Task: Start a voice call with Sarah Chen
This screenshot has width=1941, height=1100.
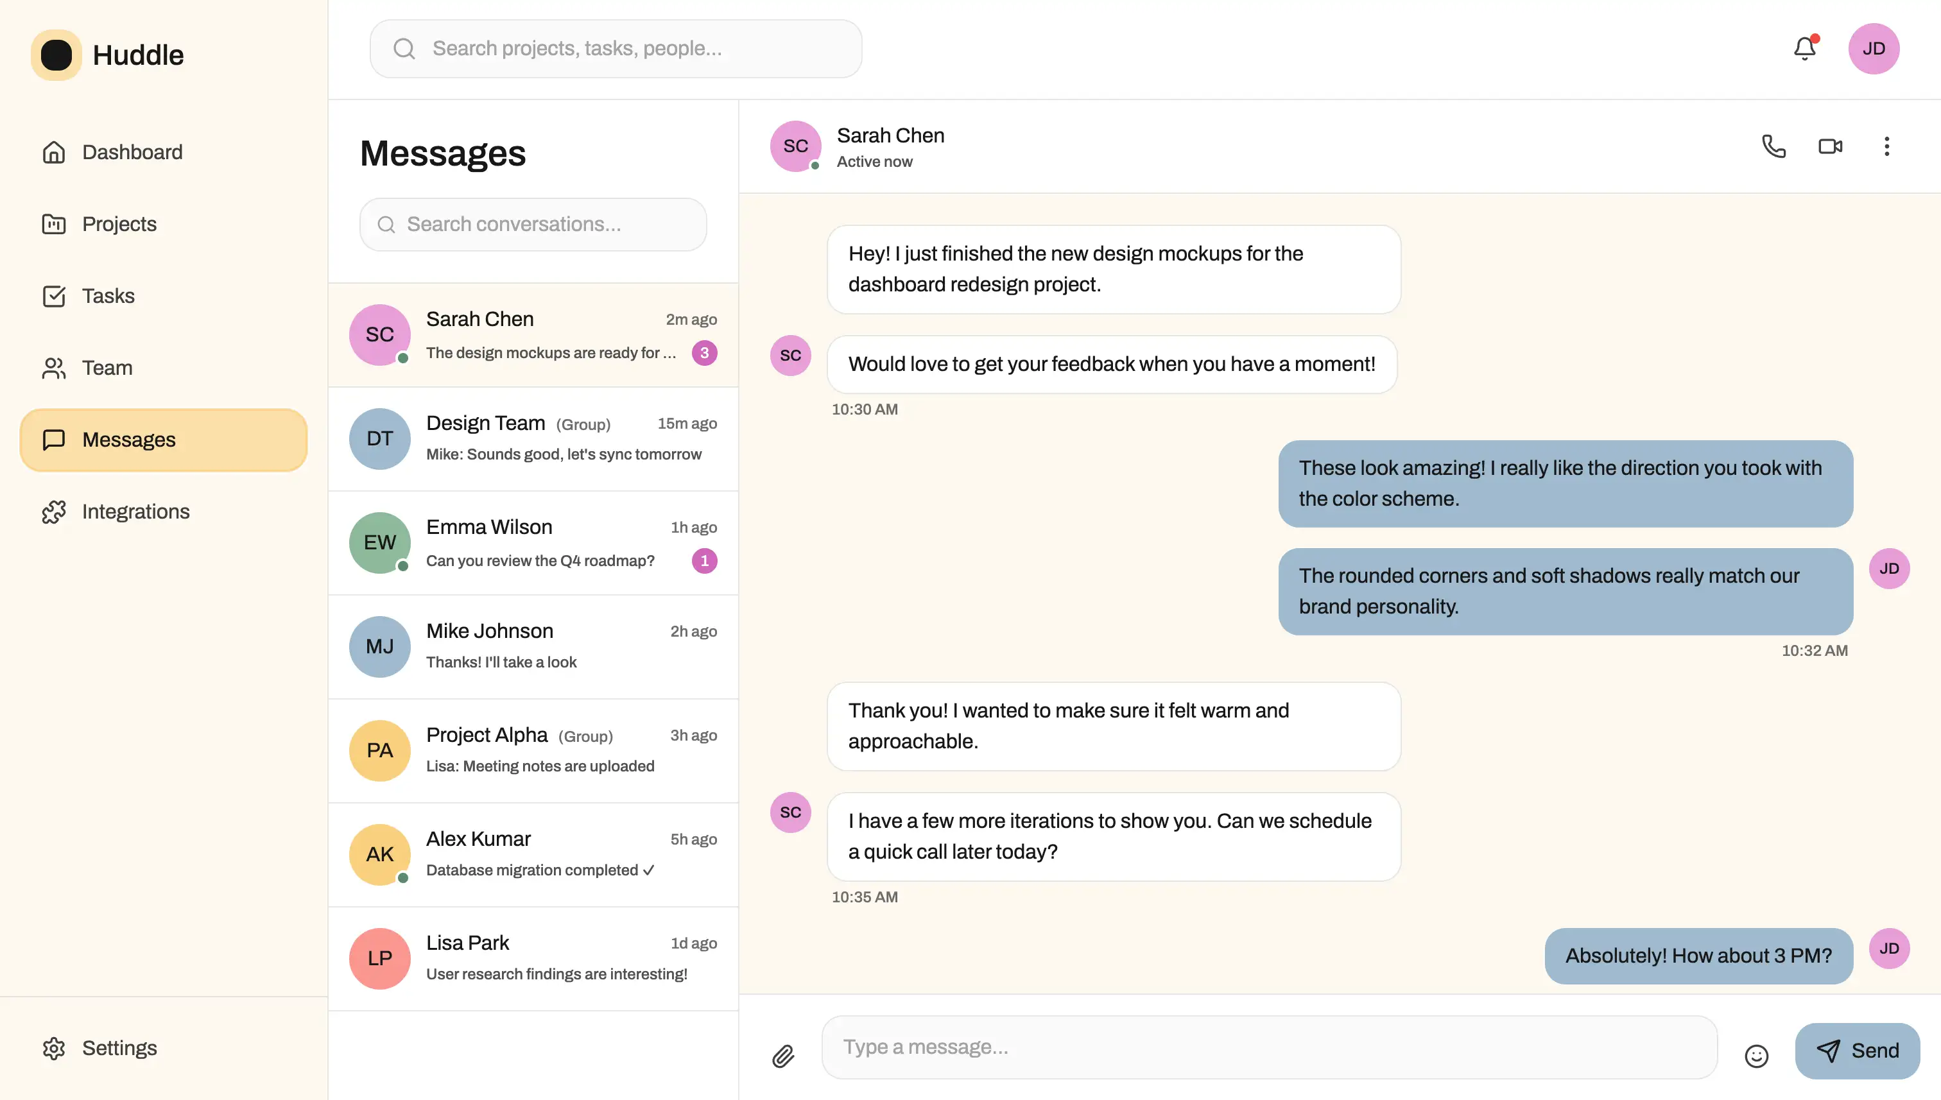Action: (x=1773, y=146)
